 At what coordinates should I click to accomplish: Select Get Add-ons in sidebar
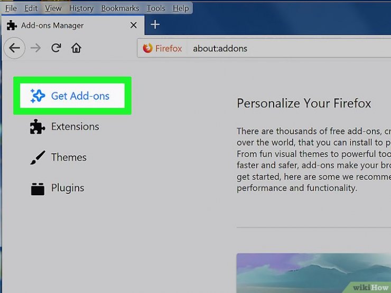pos(72,96)
